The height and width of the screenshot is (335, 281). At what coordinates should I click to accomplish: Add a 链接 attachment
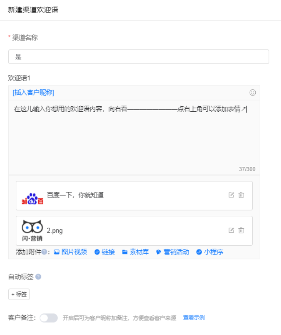[105, 252]
